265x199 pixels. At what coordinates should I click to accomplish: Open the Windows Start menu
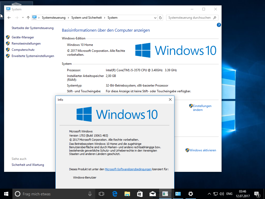tap(6, 194)
